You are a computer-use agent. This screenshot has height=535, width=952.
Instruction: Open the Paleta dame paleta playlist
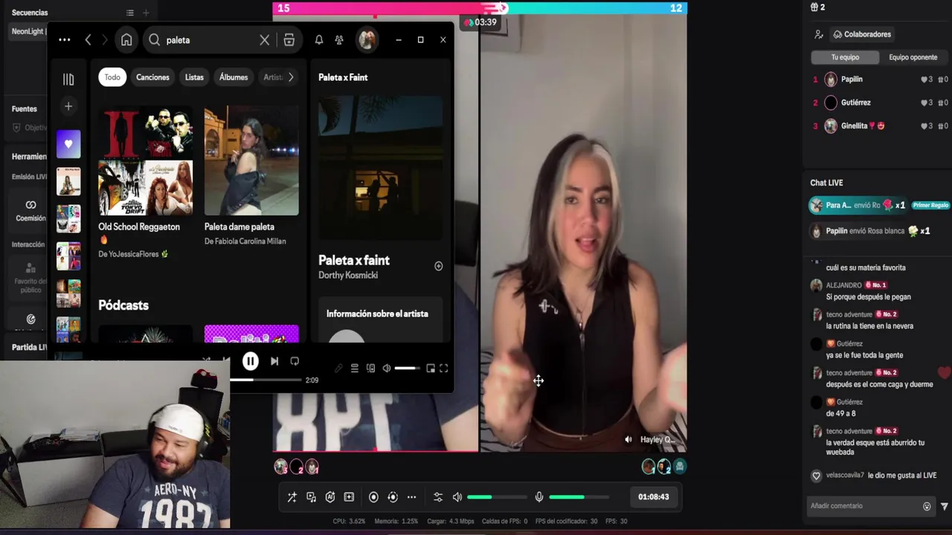[x=251, y=177]
